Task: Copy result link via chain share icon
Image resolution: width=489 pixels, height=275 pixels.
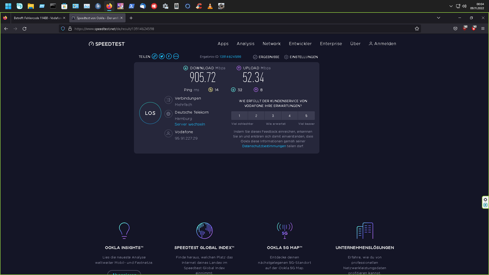Action: pyautogui.click(x=154, y=56)
